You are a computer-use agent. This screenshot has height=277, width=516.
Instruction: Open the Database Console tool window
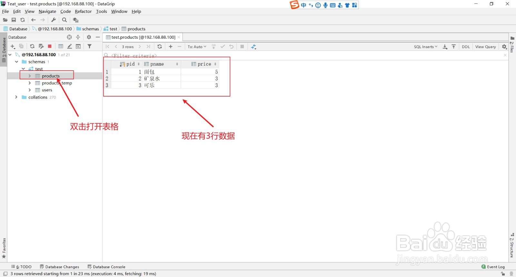(106, 267)
